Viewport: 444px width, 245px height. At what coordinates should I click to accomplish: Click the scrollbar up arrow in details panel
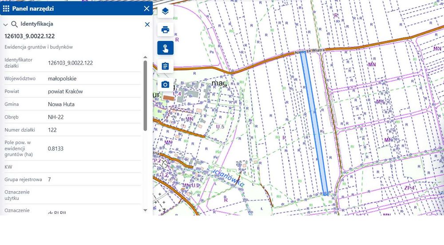click(x=145, y=57)
